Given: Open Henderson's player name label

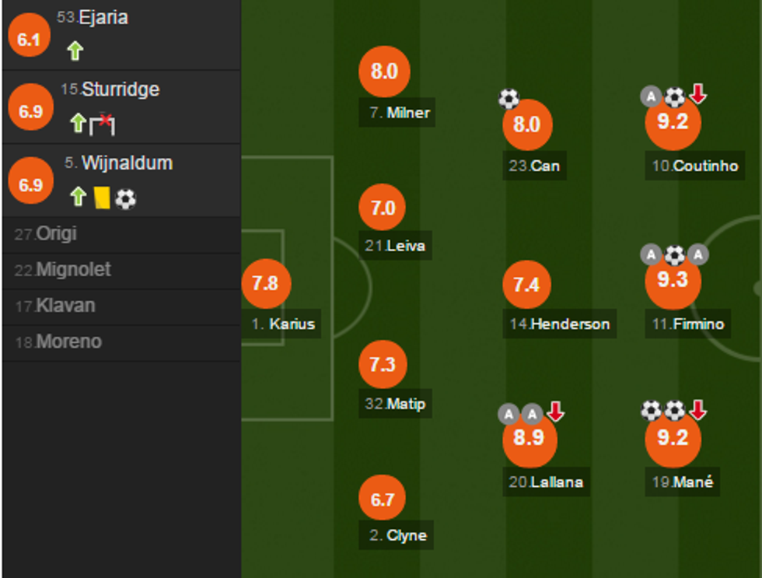Looking at the screenshot, I should click(x=569, y=324).
